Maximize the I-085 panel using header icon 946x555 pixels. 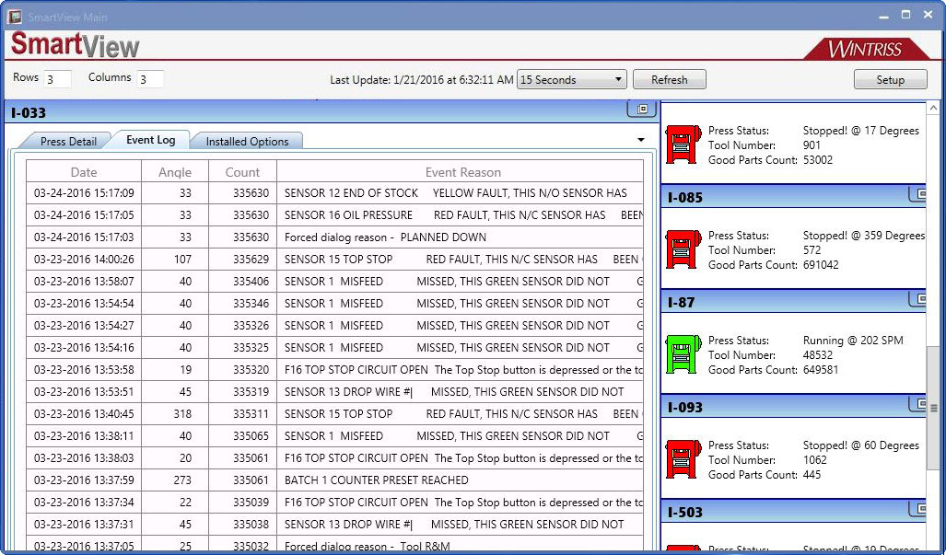click(x=919, y=194)
